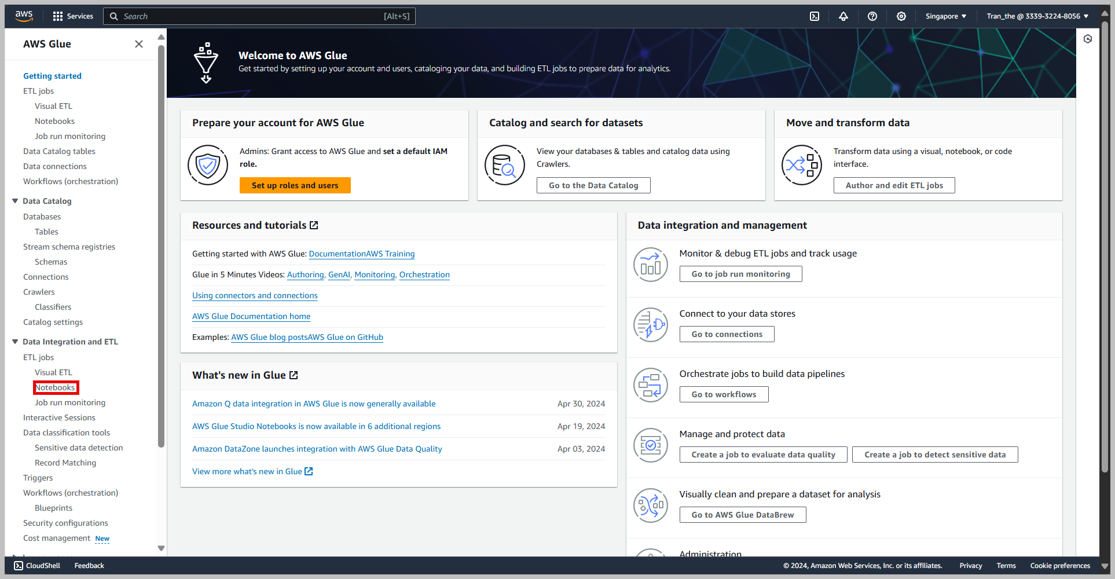Screen dimensions: 1115x579
Task: Click Go to AWS Glue DataBrew
Action: point(742,514)
